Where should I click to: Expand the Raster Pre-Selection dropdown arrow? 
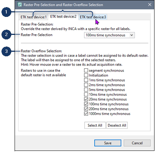coord(132,35)
